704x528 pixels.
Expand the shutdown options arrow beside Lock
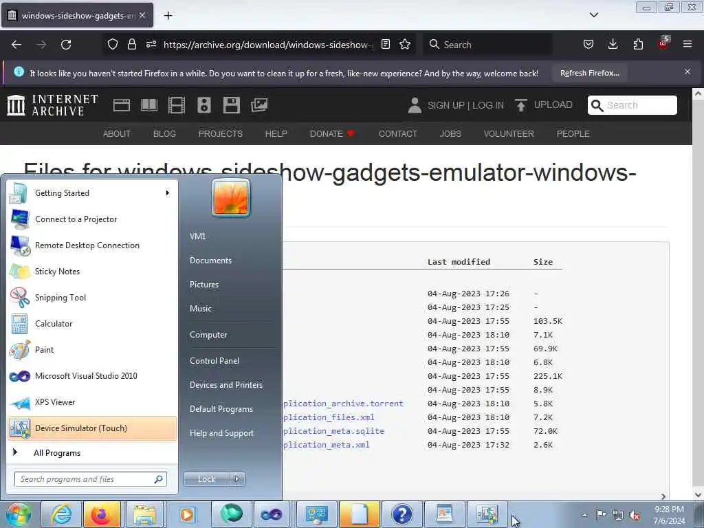(x=237, y=479)
